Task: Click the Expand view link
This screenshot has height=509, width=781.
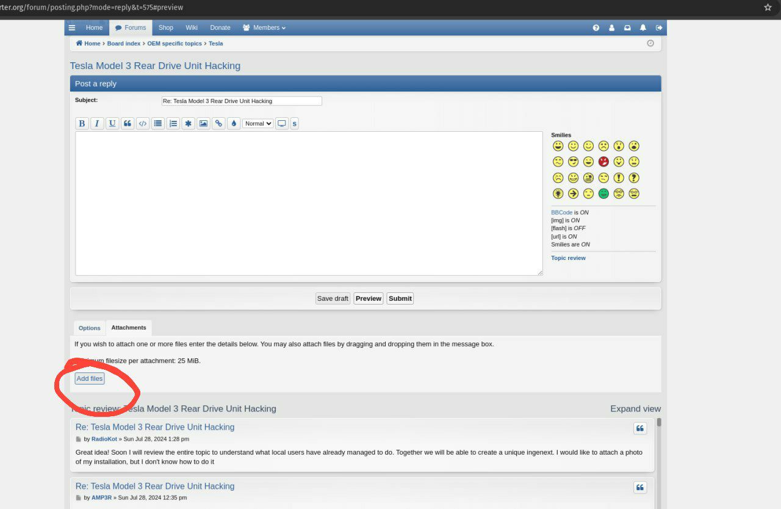Action: pyautogui.click(x=636, y=409)
